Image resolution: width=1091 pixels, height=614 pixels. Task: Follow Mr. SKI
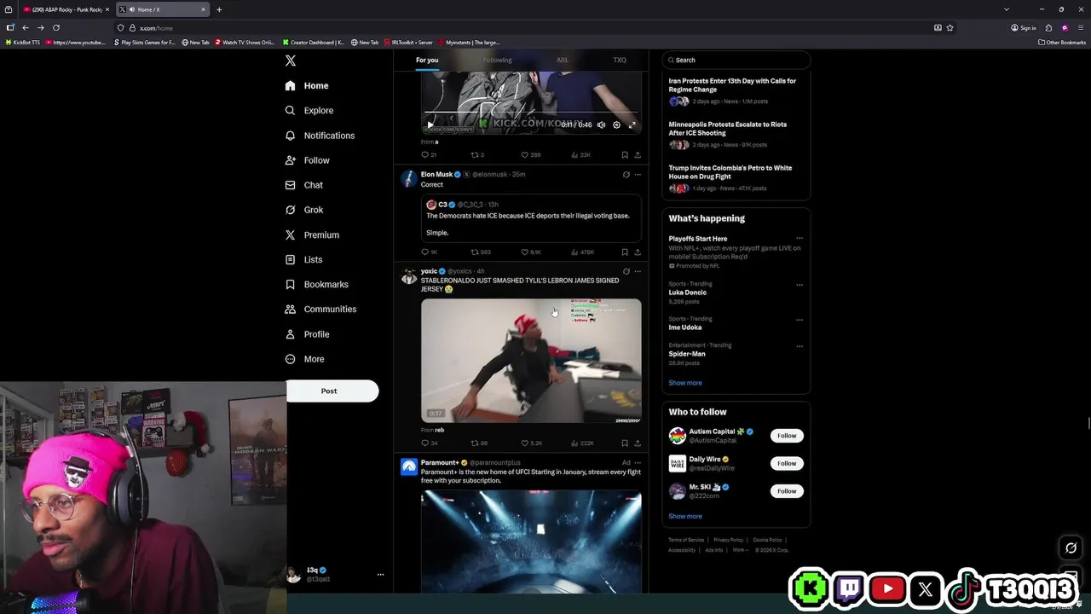[787, 491]
